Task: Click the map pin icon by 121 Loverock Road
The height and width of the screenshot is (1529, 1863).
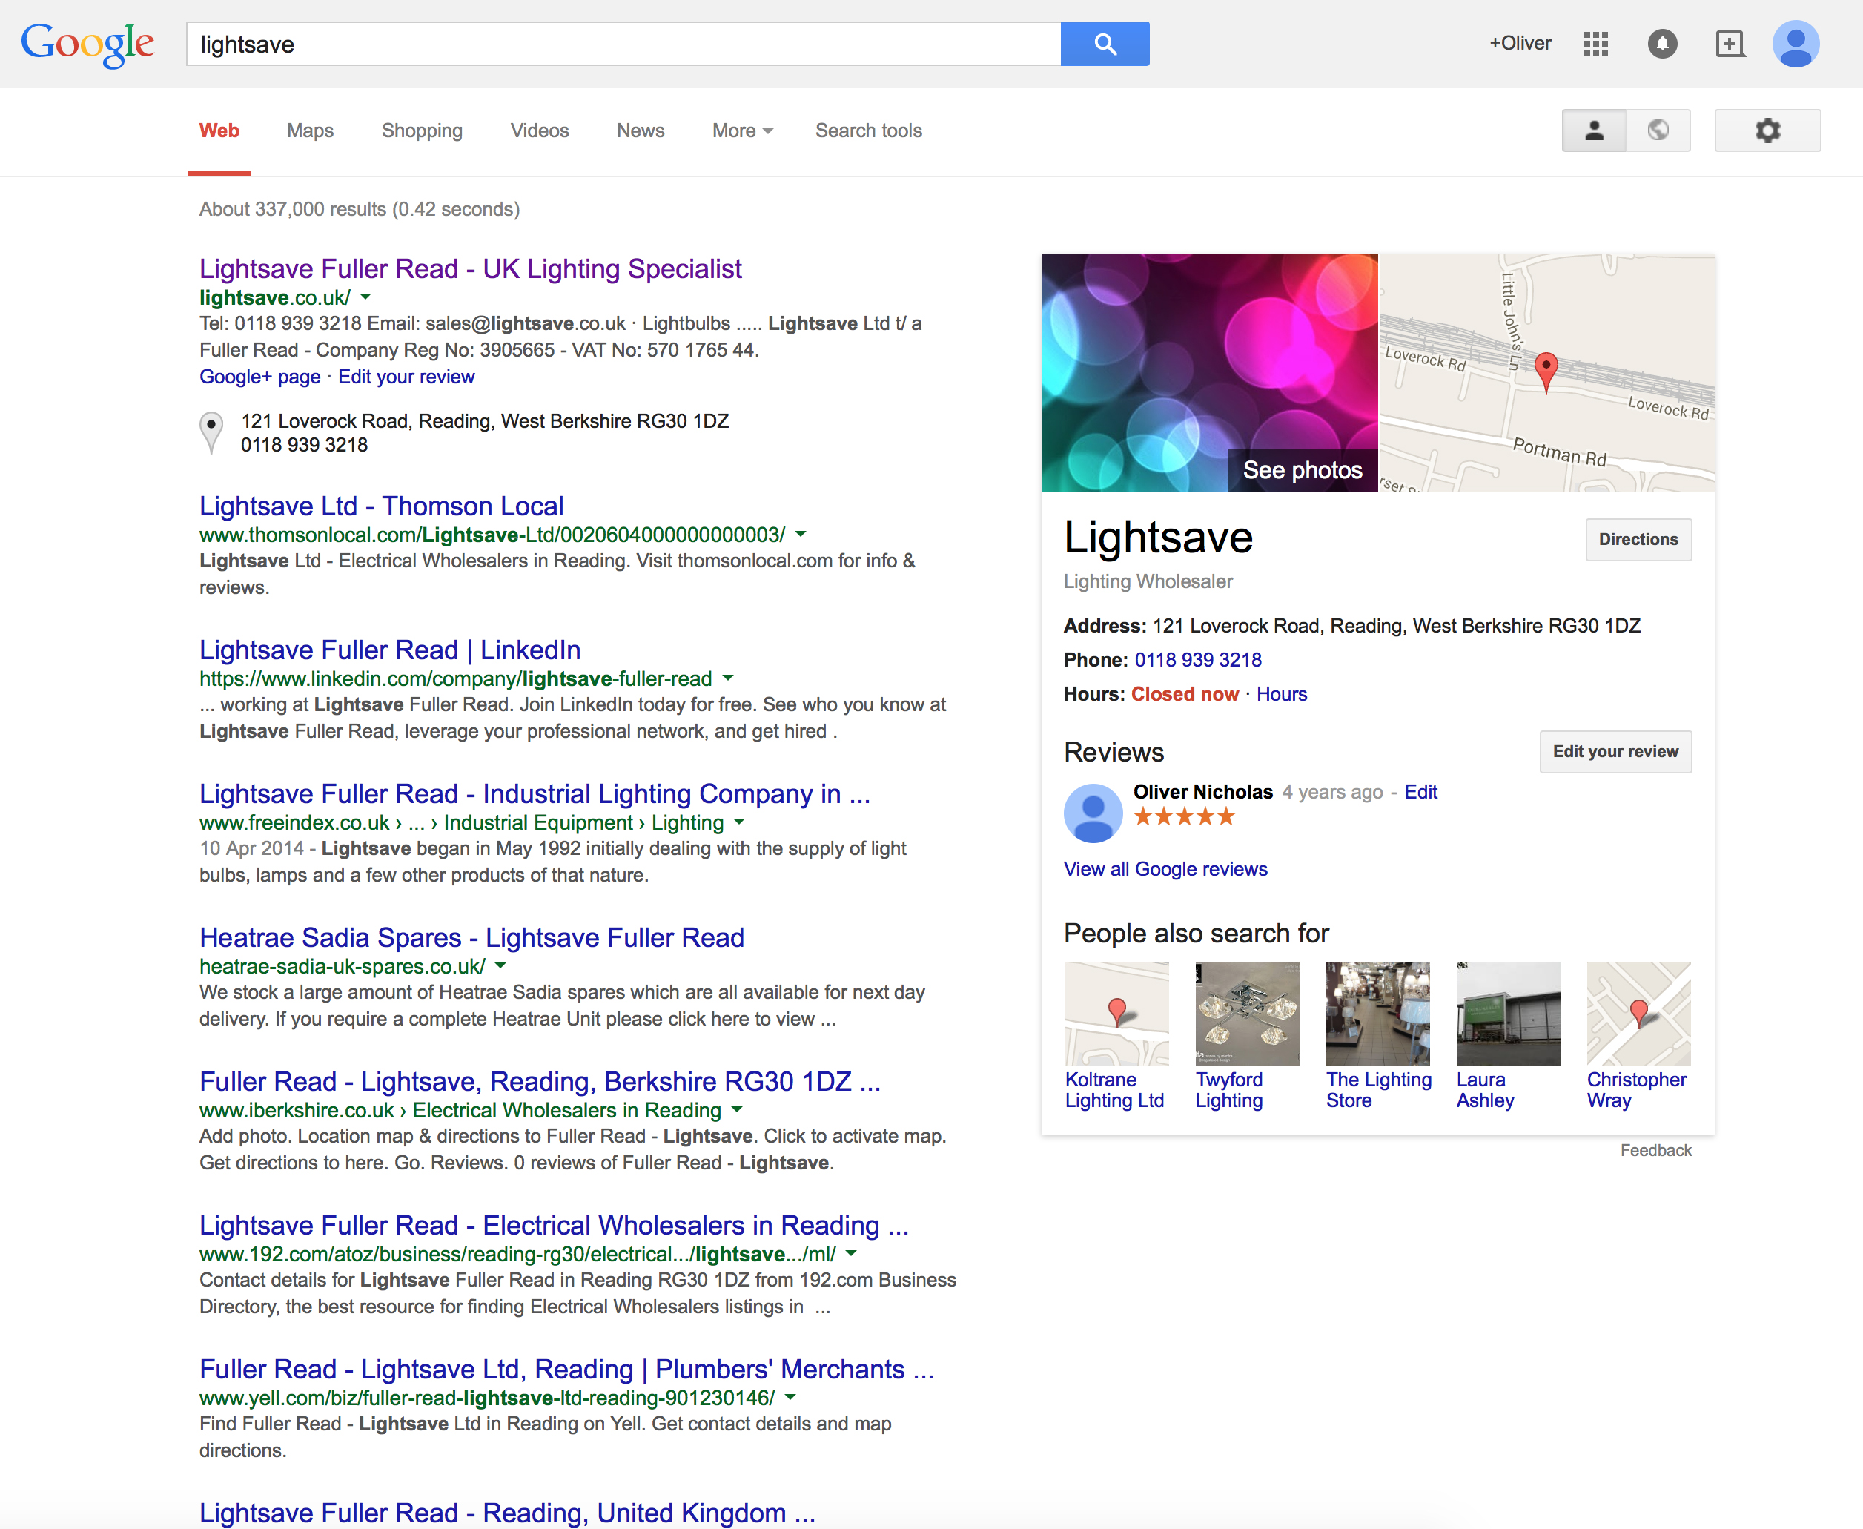Action: tap(211, 432)
